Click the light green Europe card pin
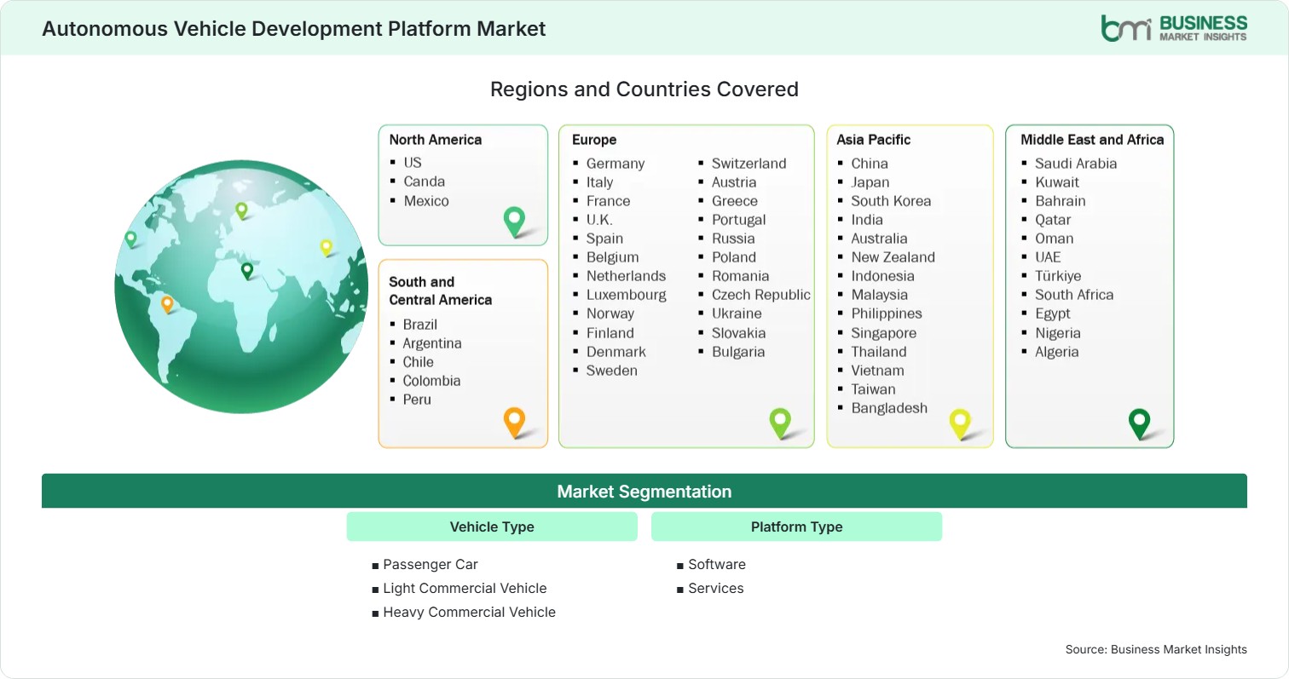 tap(780, 423)
